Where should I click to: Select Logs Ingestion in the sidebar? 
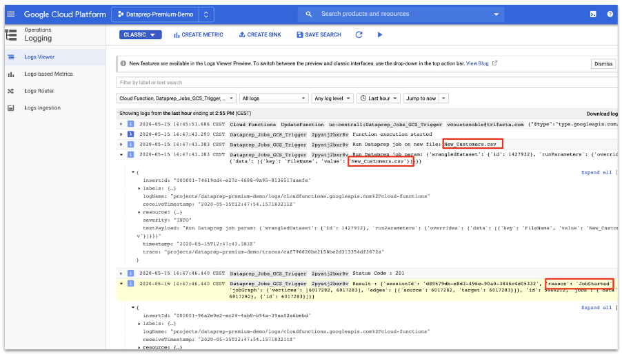(x=55, y=108)
